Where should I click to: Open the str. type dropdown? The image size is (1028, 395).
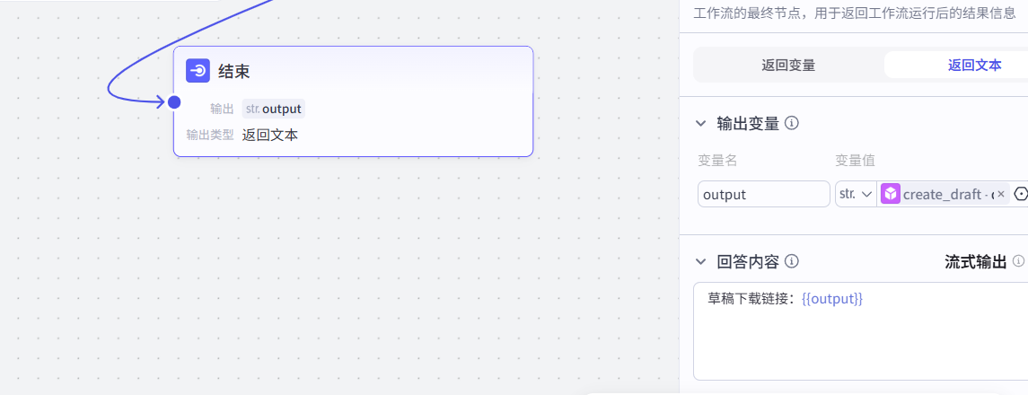(856, 194)
